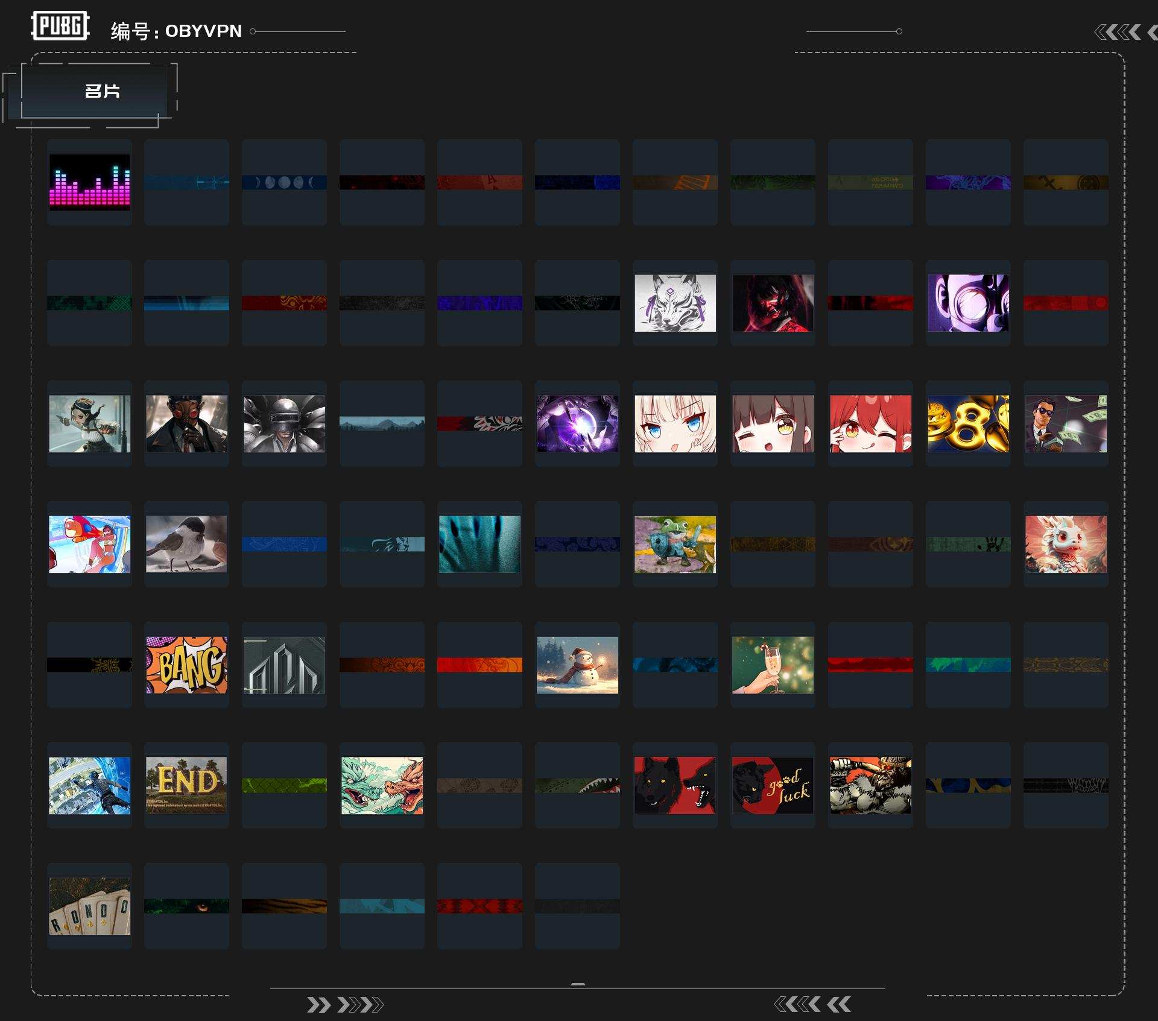
Task: Click the PUBG logo
Action: [60, 26]
